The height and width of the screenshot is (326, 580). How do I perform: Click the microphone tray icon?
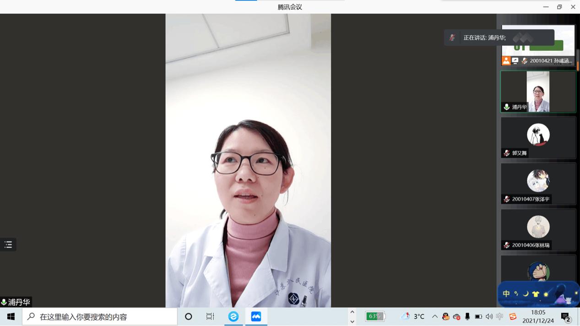pos(467,316)
